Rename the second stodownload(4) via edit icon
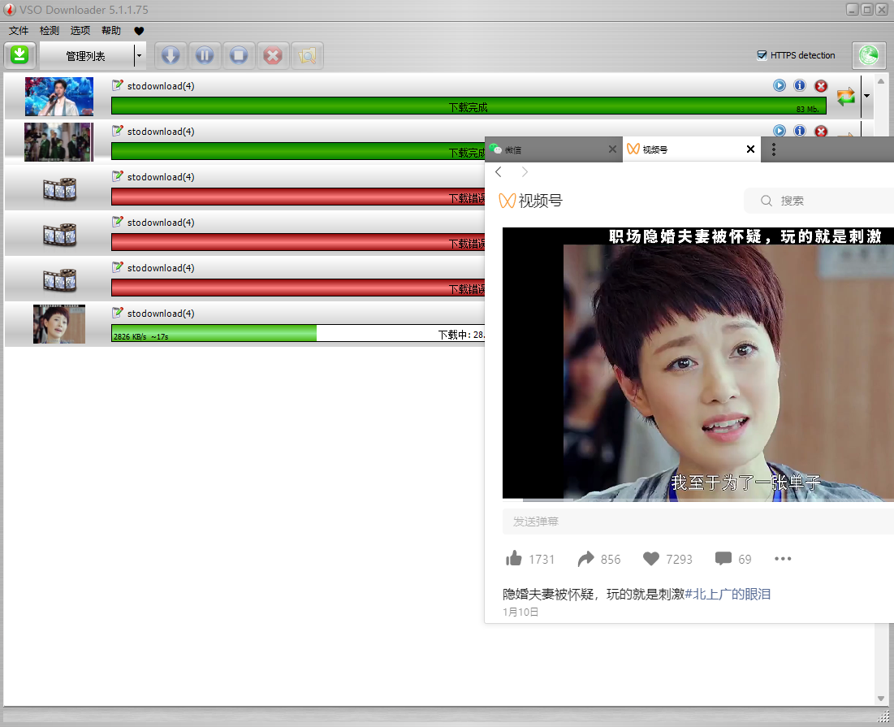The image size is (894, 727). (118, 131)
